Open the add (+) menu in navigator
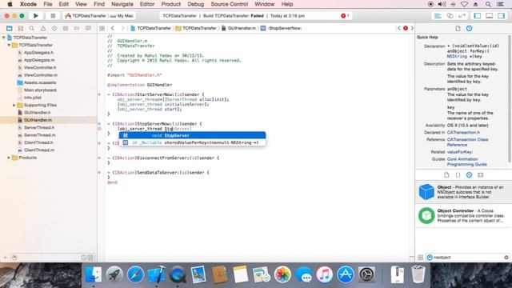The width and height of the screenshot is (512, 288). coord(6,258)
